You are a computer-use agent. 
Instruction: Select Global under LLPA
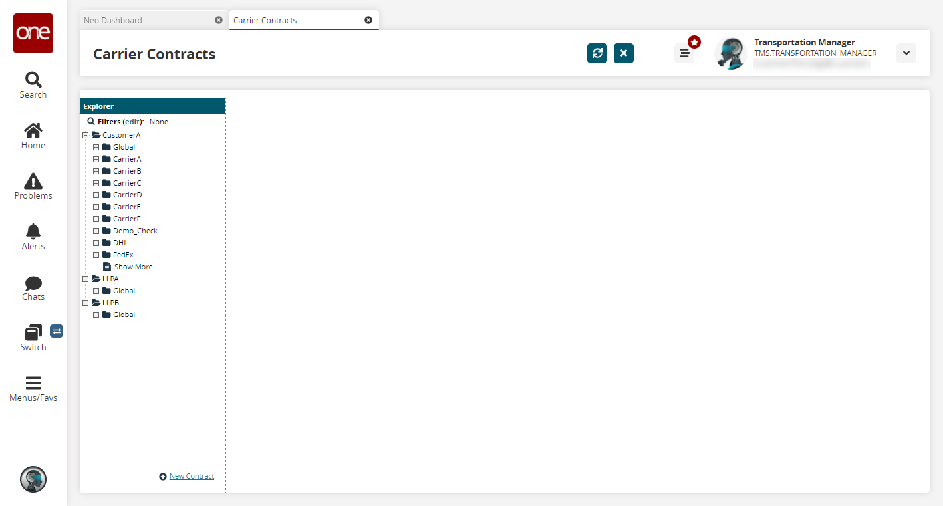tap(124, 291)
